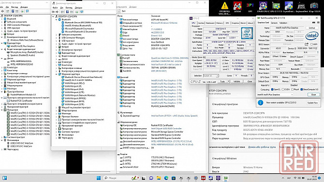Open the AIDA64 desktop shortcut
This screenshot has width=324, height=182.
pyautogui.click(x=237, y=7)
